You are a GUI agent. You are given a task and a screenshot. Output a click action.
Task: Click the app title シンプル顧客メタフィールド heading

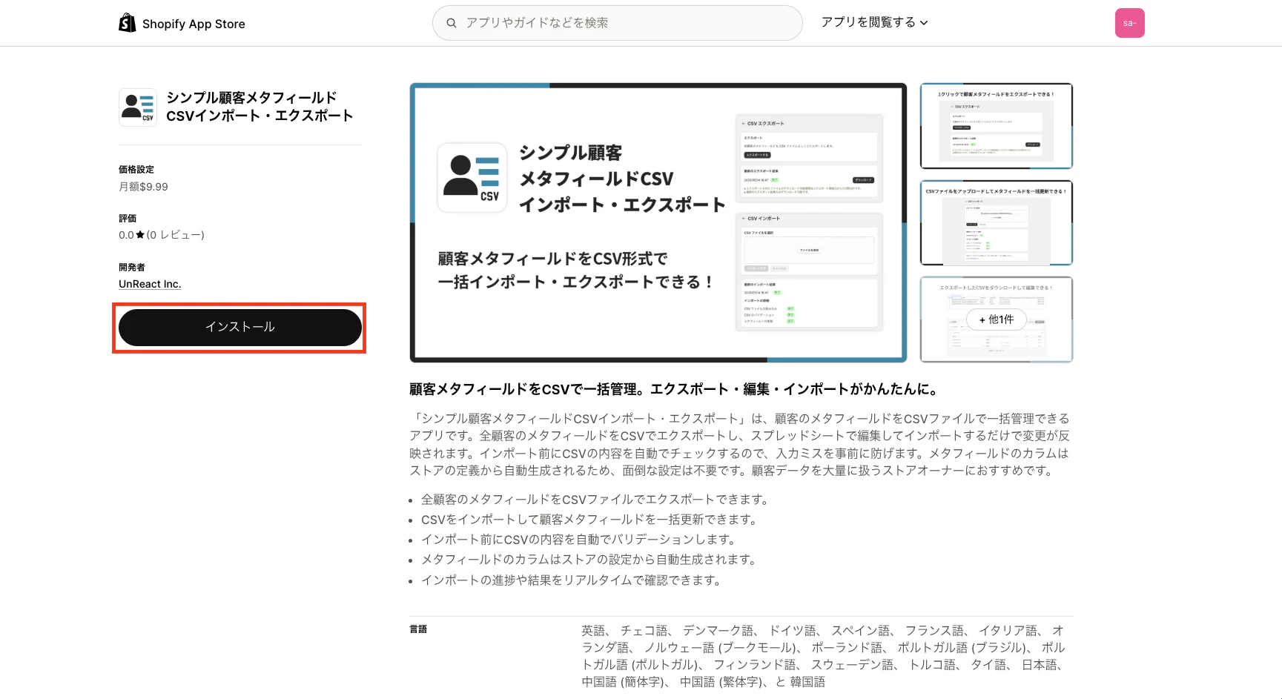click(260, 107)
